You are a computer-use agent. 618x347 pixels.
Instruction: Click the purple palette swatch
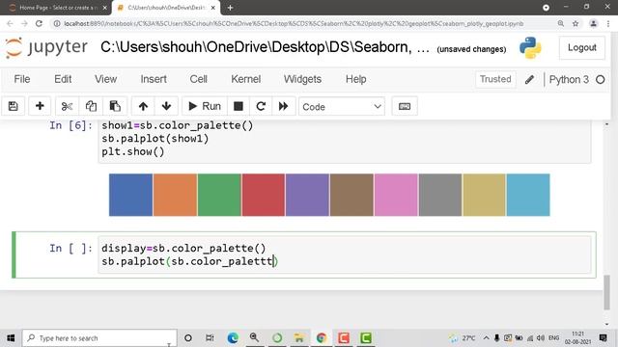(307, 195)
